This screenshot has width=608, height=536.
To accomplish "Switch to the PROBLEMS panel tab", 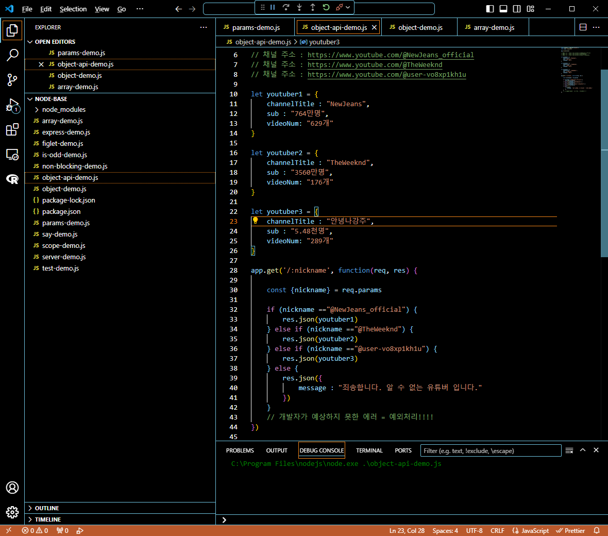I will (x=240, y=450).
